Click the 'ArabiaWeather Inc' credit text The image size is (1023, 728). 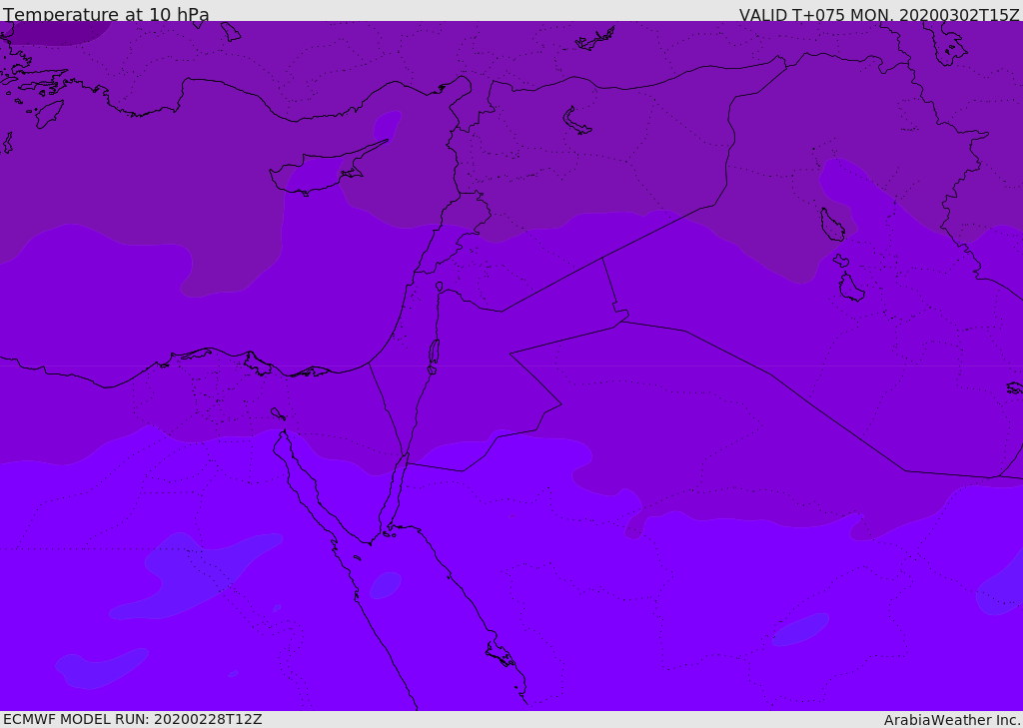952,720
